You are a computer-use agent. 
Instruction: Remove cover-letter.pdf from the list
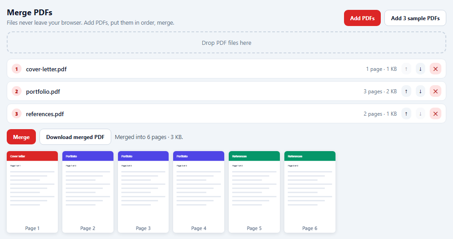coord(436,69)
